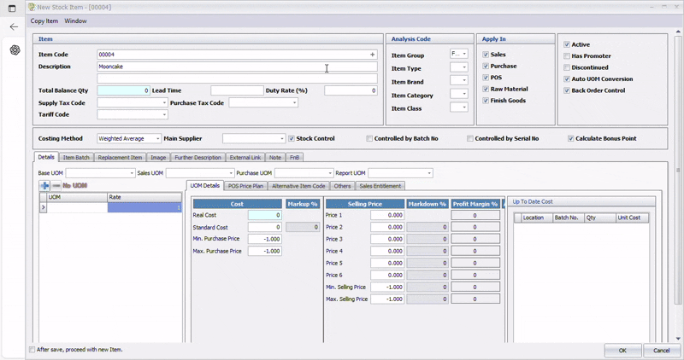684x360 pixels.
Task: Open the Copy Item menu
Action: (44, 21)
